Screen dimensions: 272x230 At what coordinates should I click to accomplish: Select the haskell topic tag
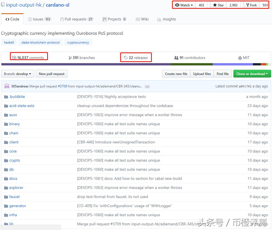[x=9, y=42]
